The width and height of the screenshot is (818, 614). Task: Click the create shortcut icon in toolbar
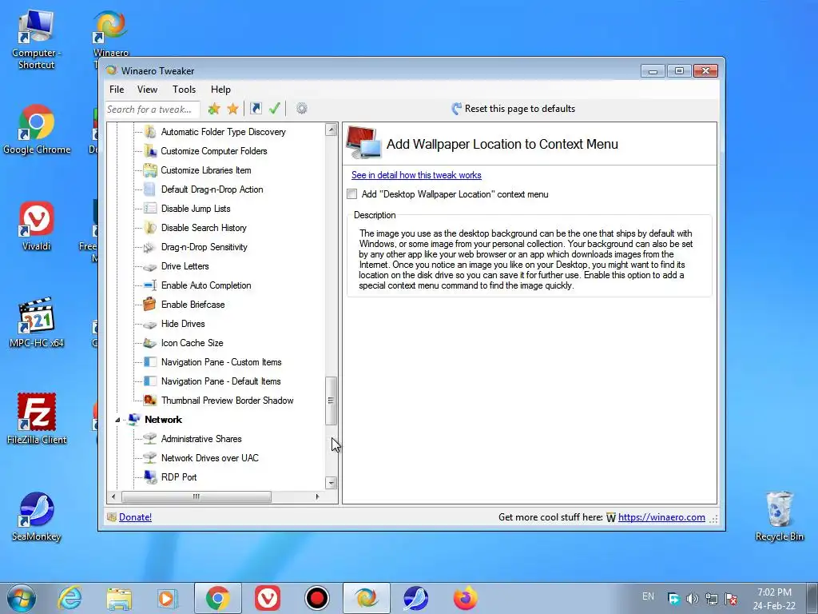[x=256, y=109]
